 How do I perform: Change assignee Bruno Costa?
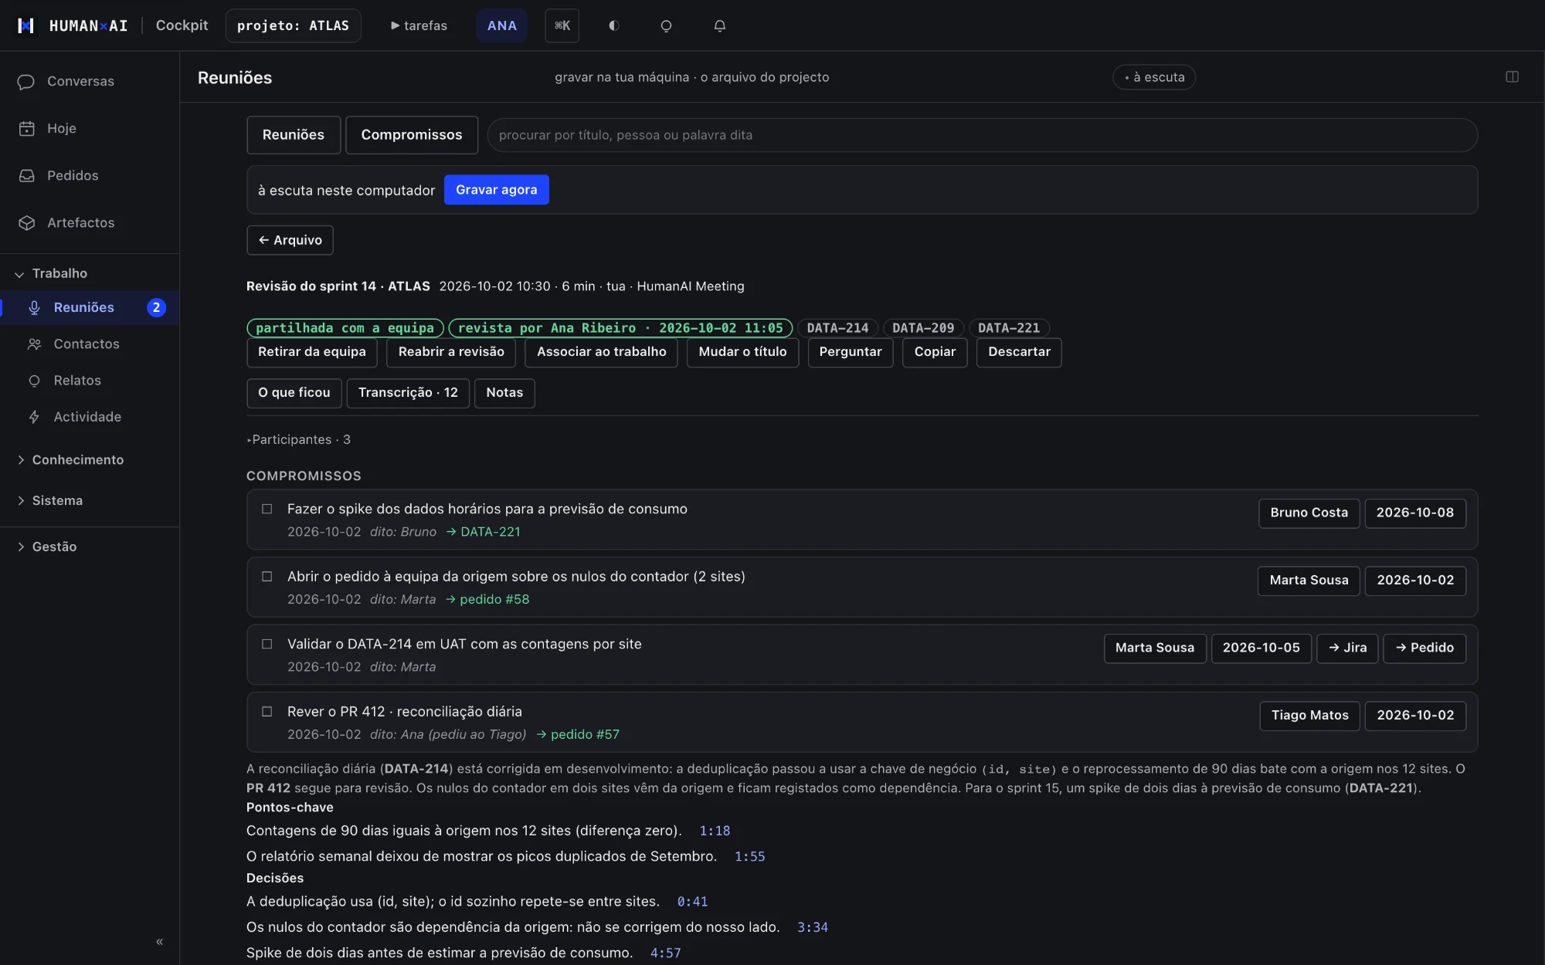1309,513
